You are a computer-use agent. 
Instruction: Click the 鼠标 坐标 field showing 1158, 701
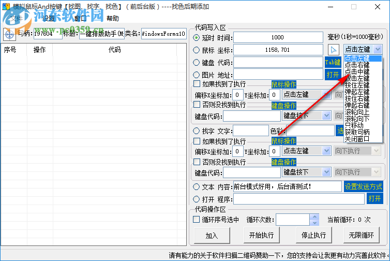(x=278, y=50)
